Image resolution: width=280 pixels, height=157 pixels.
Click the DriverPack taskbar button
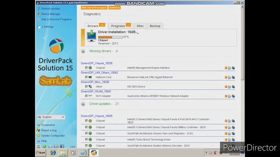(94, 153)
